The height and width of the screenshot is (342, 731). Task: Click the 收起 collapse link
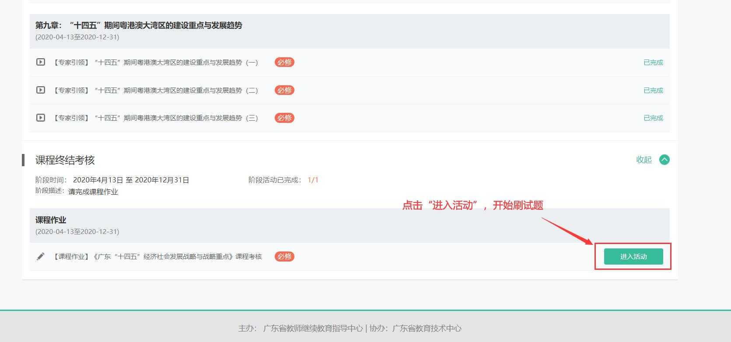click(644, 160)
